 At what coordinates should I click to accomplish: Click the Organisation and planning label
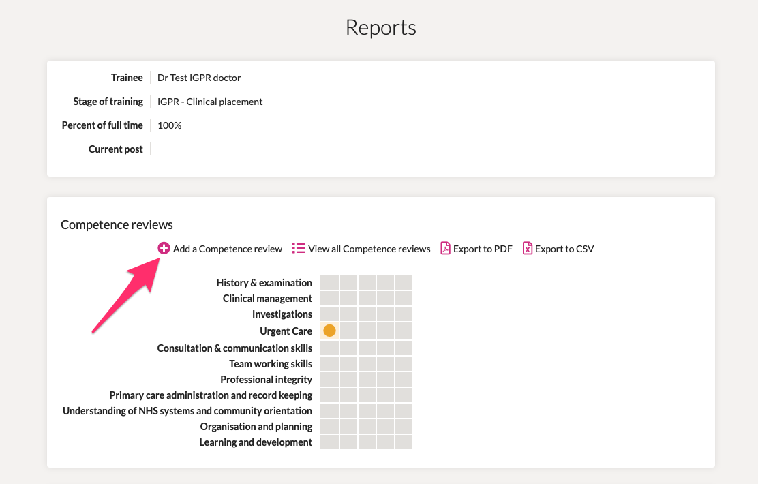tap(256, 427)
